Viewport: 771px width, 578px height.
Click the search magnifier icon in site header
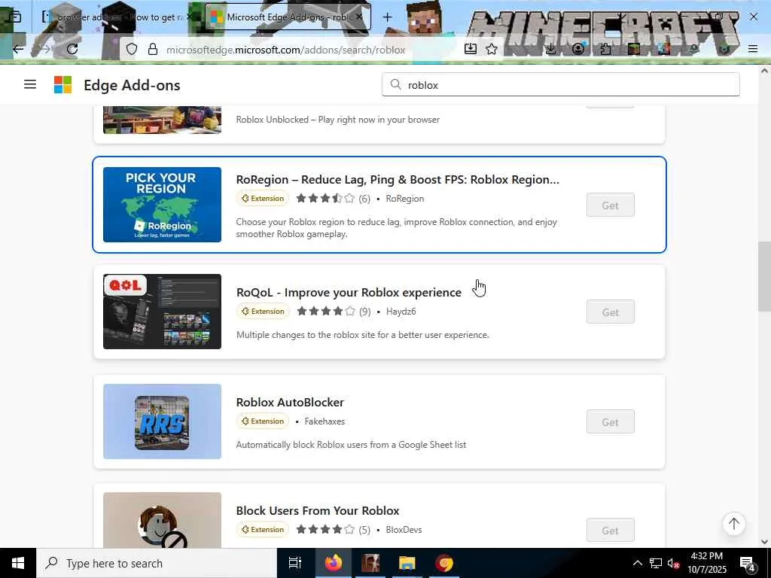point(396,84)
